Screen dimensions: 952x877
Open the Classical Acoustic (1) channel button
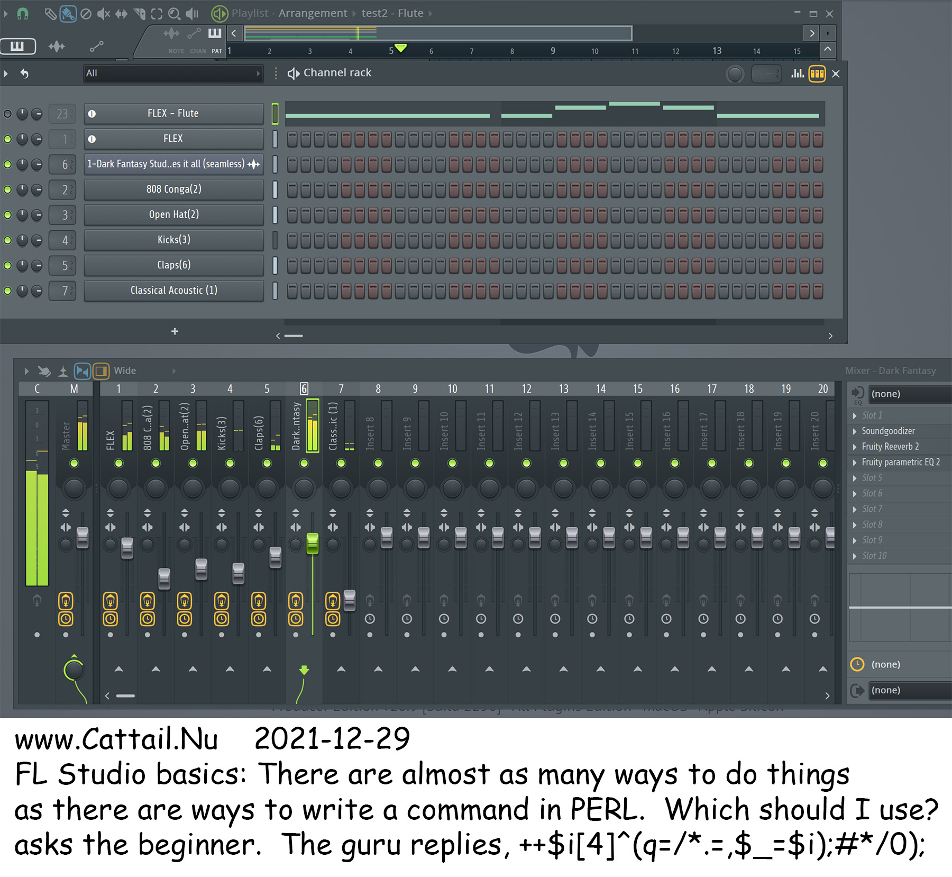173,290
